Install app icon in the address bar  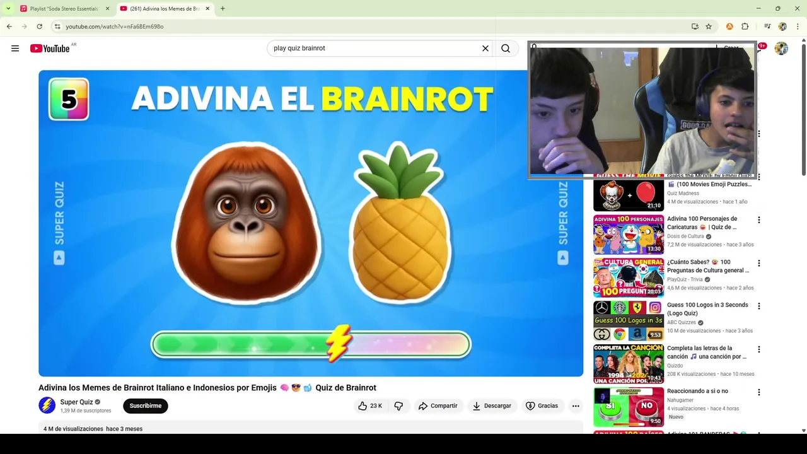tap(695, 26)
